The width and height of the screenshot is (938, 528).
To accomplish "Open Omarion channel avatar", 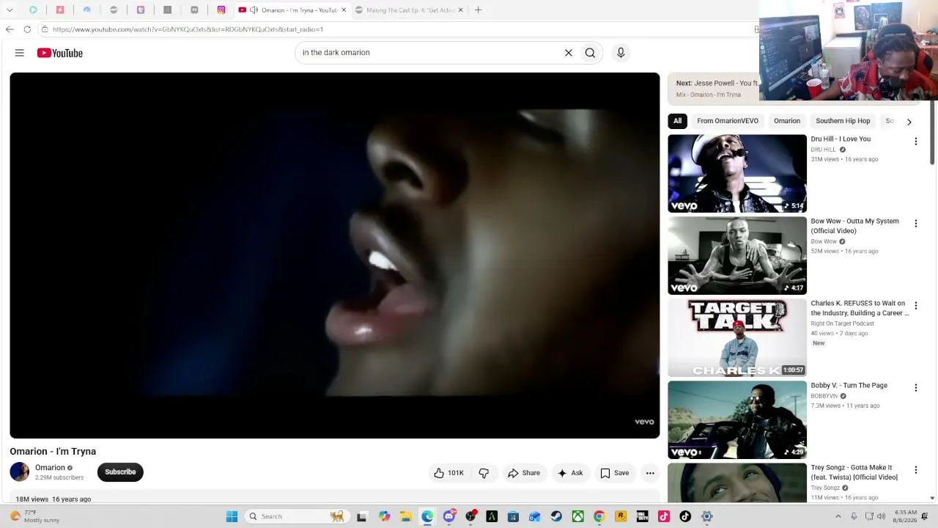I will [20, 472].
